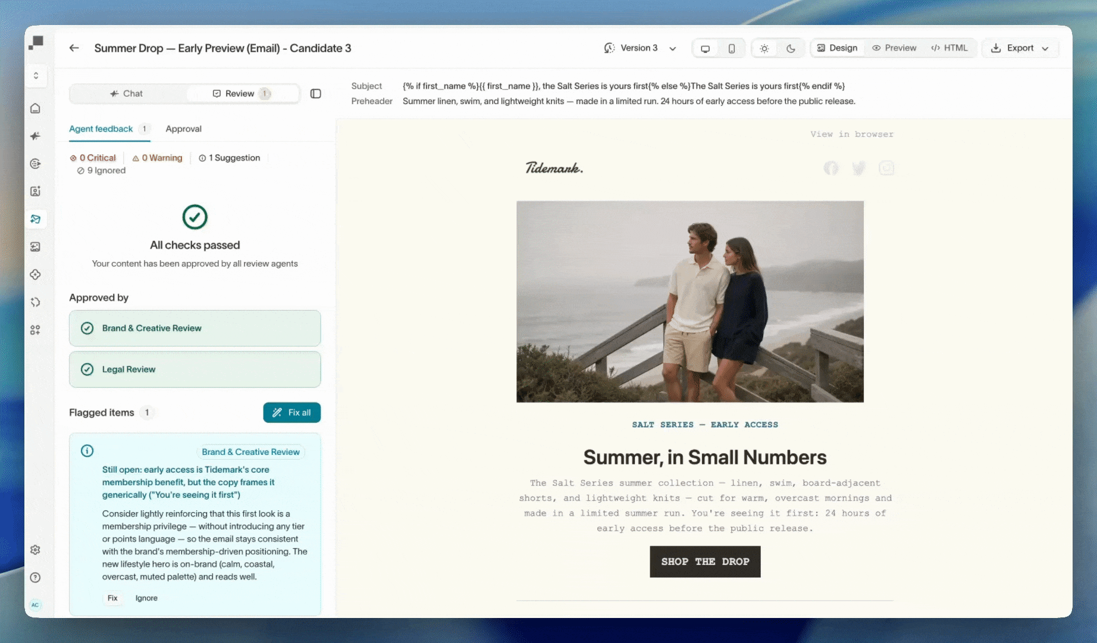Filter by 0 Warning issues

pyautogui.click(x=157, y=158)
